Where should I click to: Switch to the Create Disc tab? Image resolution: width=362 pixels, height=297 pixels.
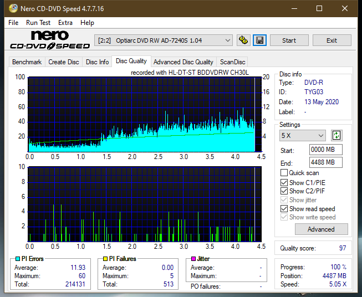click(x=64, y=62)
